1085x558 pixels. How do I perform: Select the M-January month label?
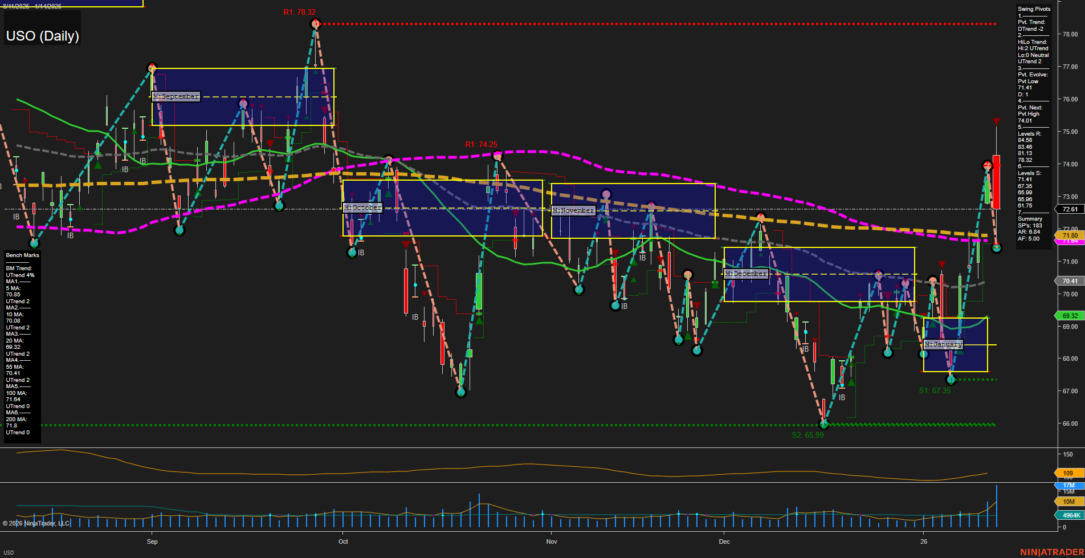pos(944,344)
